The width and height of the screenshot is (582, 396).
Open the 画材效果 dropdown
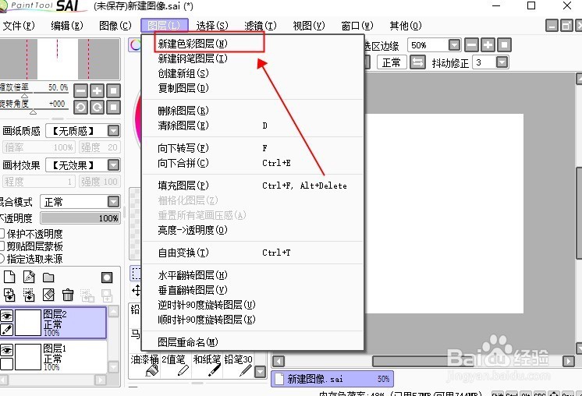[x=114, y=164]
